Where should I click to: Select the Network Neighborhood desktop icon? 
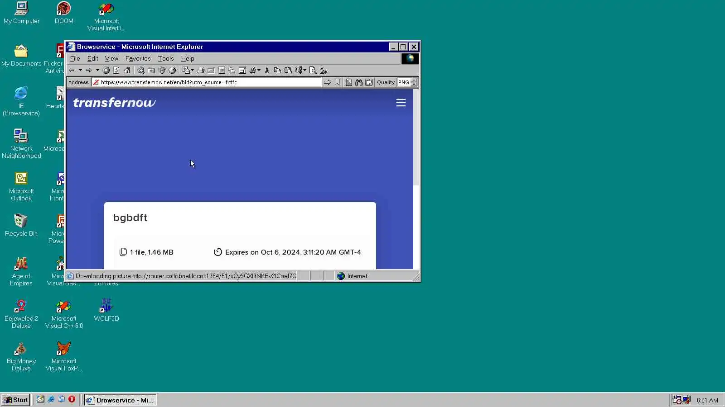tap(21, 144)
